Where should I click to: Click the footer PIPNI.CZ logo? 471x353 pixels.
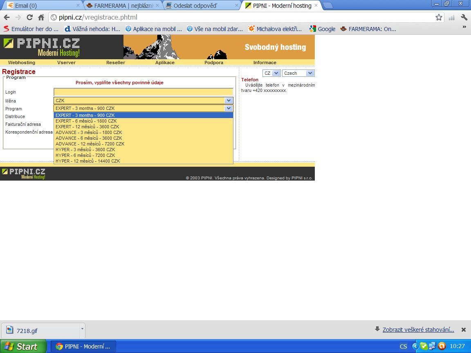click(x=23, y=174)
